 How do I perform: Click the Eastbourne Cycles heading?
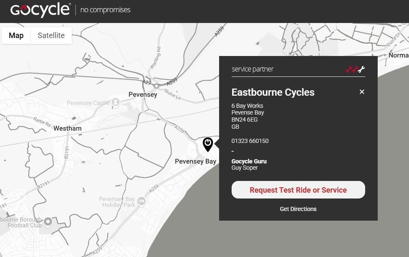click(x=273, y=92)
